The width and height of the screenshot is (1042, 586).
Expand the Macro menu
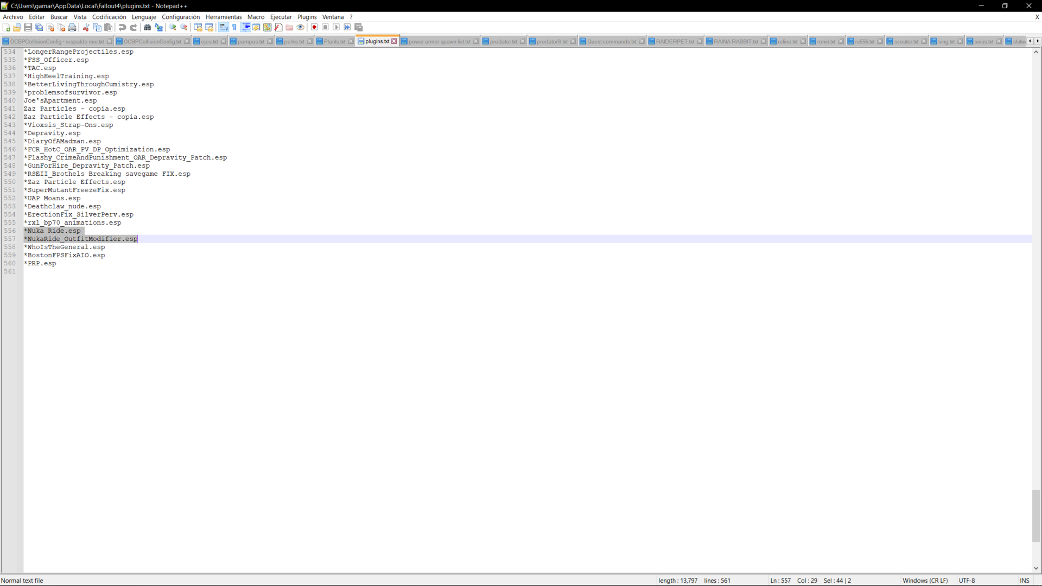[x=256, y=17]
